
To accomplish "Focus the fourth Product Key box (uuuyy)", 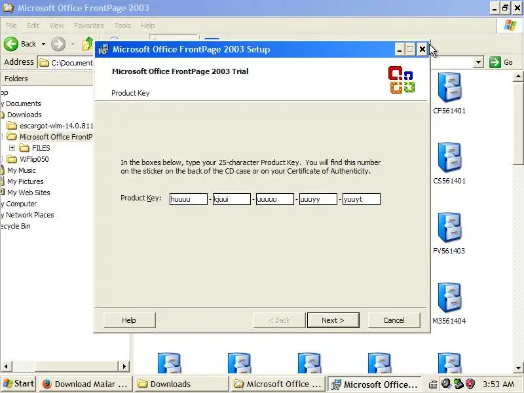I will (x=318, y=199).
